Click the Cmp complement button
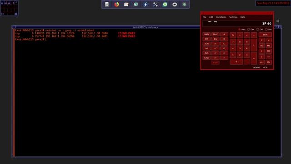The width and height of the screenshot is (291, 164). click(x=206, y=58)
